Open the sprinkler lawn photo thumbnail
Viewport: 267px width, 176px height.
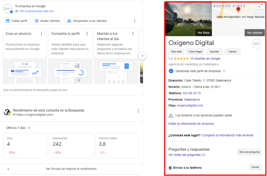coord(189,19)
